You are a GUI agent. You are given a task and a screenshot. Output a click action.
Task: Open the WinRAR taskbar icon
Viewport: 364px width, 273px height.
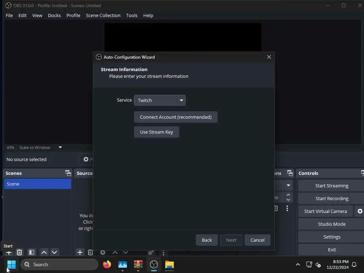point(138,264)
